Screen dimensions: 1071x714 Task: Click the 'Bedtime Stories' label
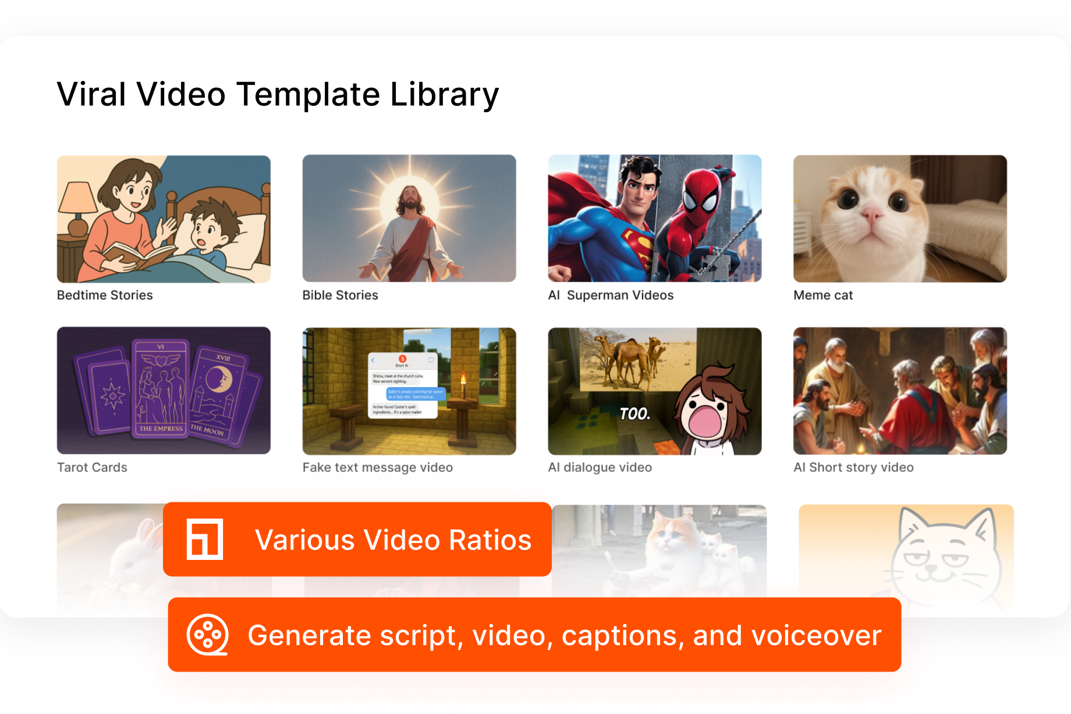(105, 295)
